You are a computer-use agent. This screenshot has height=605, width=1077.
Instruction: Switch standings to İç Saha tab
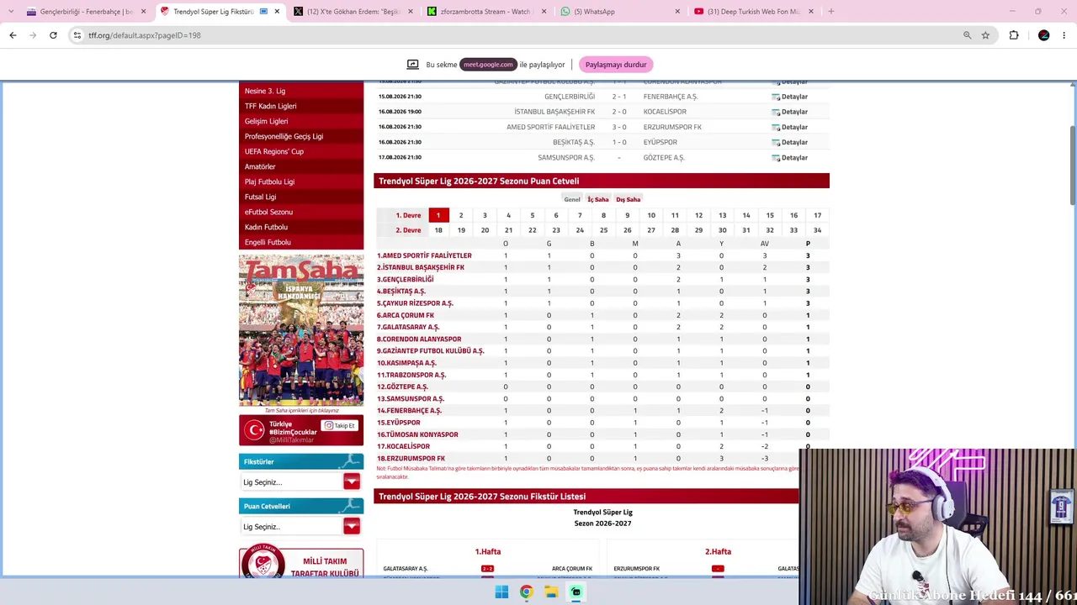click(x=597, y=199)
